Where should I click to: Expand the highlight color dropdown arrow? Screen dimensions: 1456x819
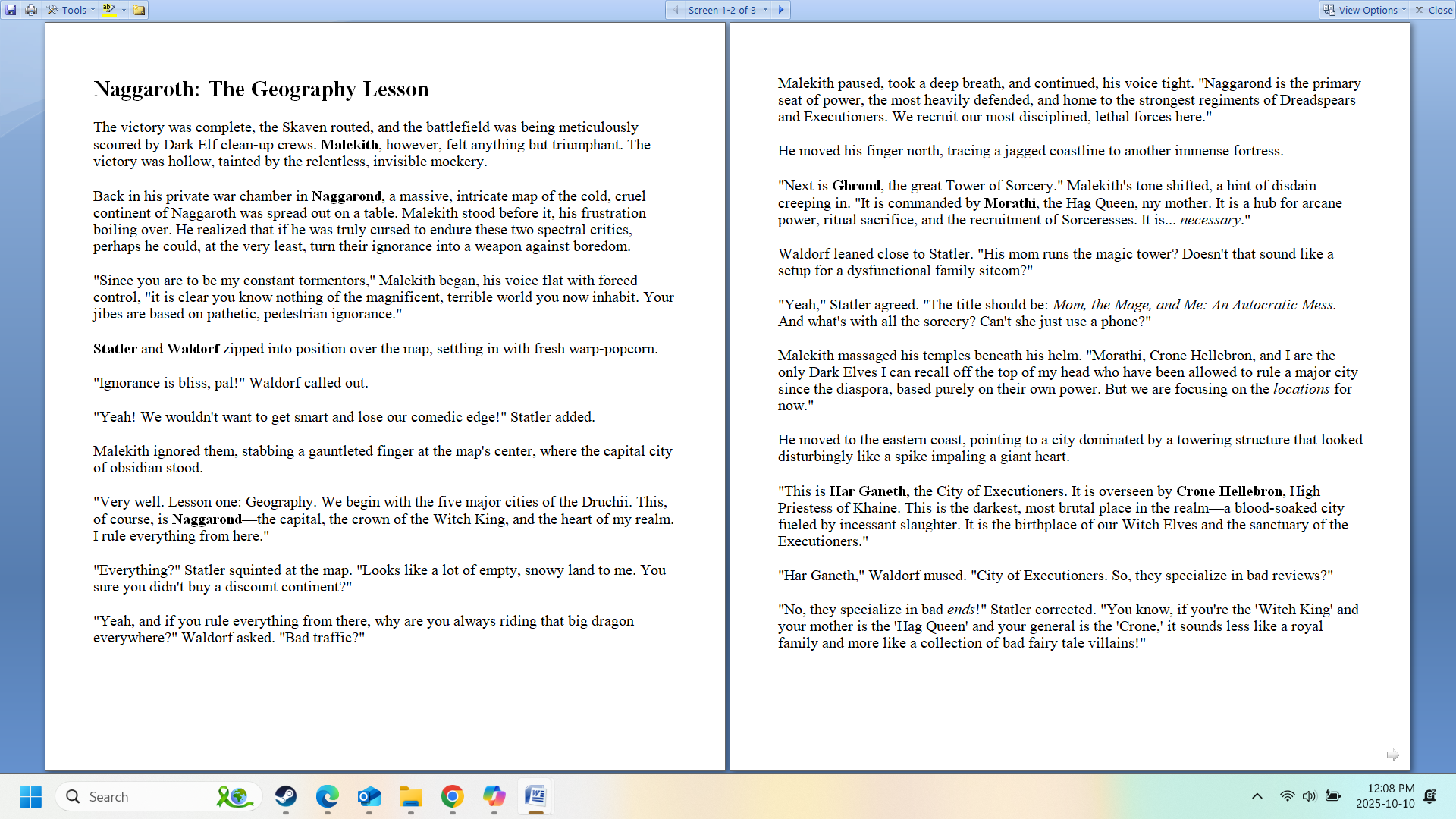click(124, 10)
